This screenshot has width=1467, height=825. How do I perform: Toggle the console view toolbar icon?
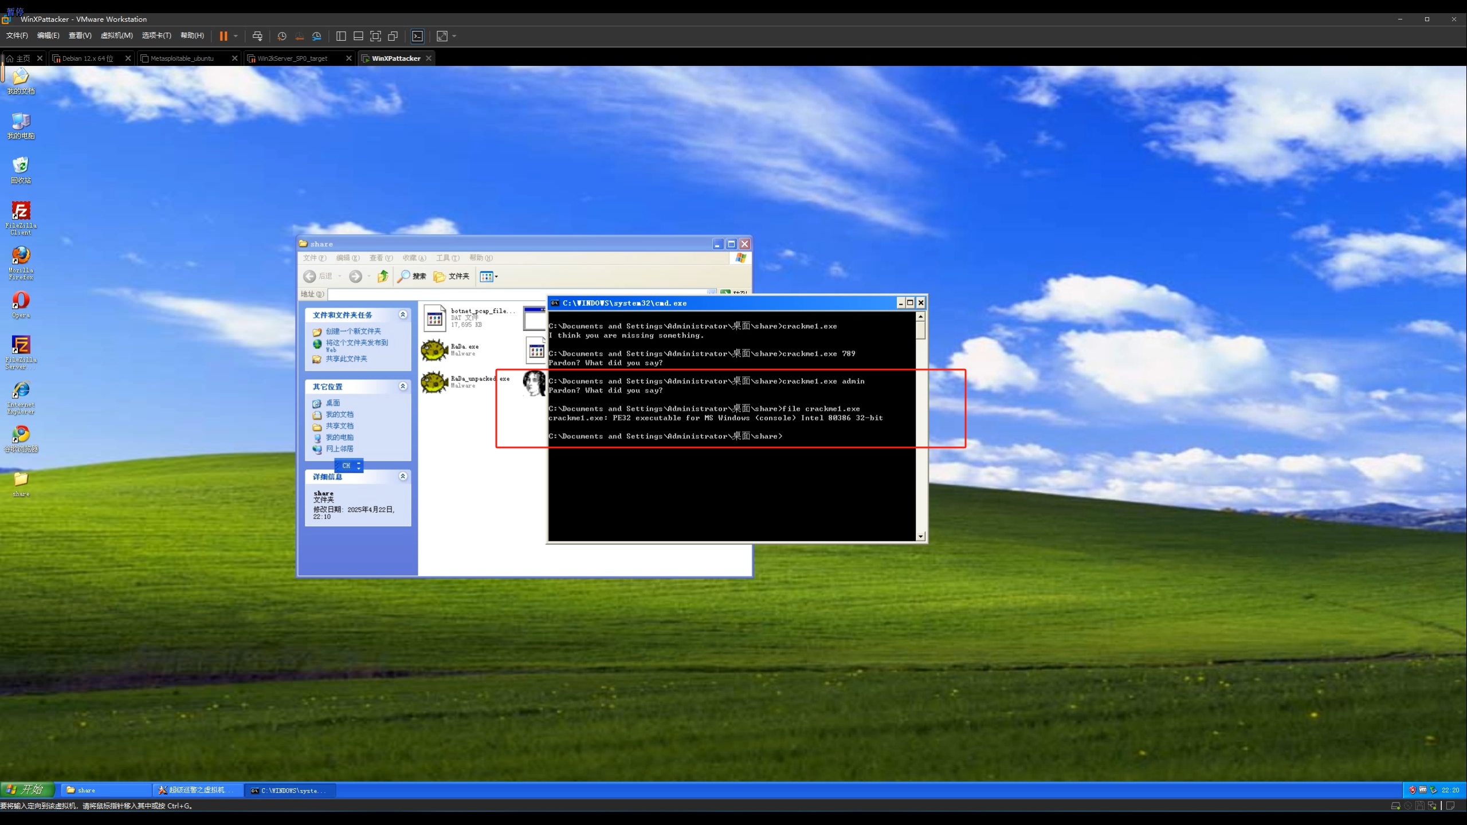point(418,36)
